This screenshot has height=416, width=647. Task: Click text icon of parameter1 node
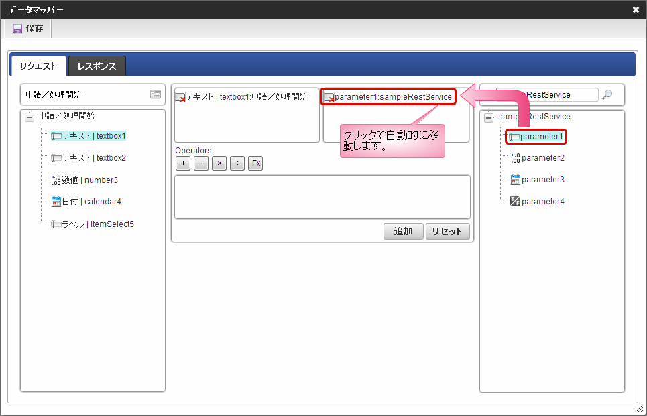tap(514, 137)
